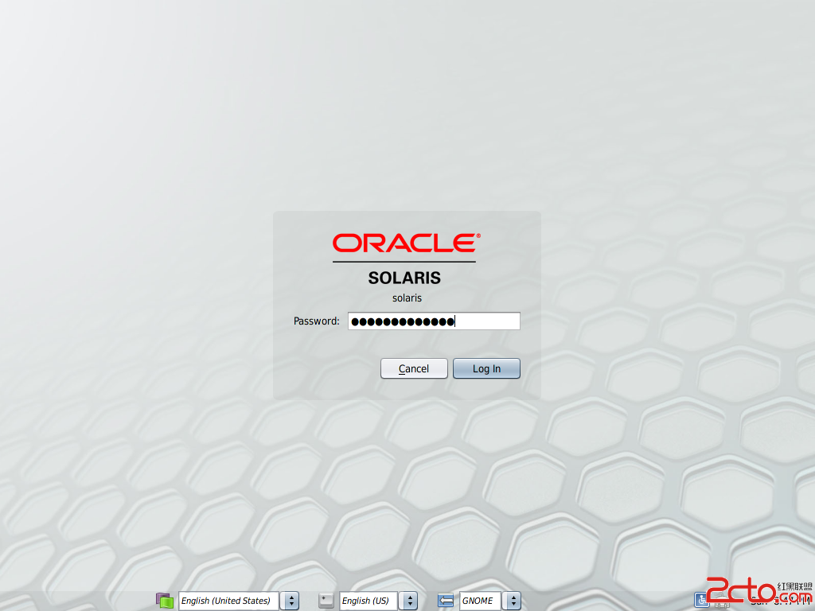Click the Cancel button
Viewport: 815px width, 611px height.
(414, 368)
